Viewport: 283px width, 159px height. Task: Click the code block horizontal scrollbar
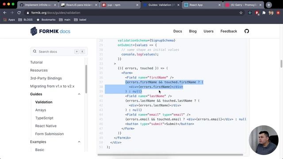170,155
